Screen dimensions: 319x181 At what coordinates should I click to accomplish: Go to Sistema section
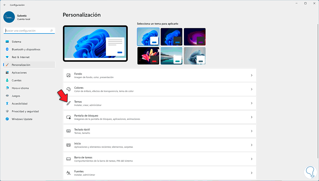[x=29, y=42]
